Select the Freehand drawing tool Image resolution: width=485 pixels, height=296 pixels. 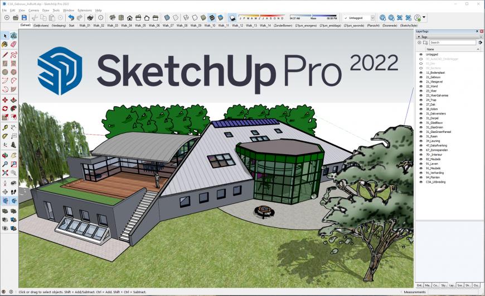click(x=13, y=55)
